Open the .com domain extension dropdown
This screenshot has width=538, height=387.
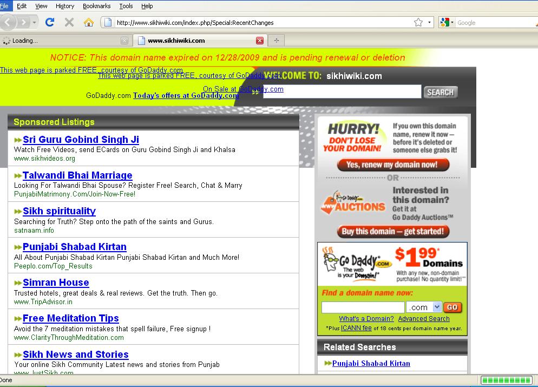(437, 307)
